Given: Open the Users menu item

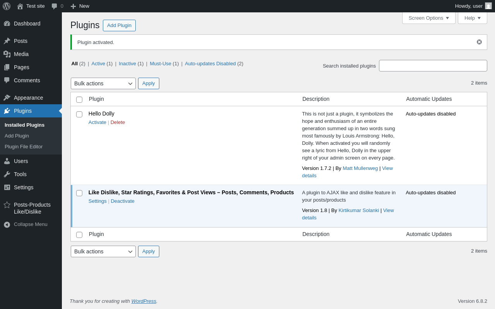Looking at the screenshot, I should [21, 161].
